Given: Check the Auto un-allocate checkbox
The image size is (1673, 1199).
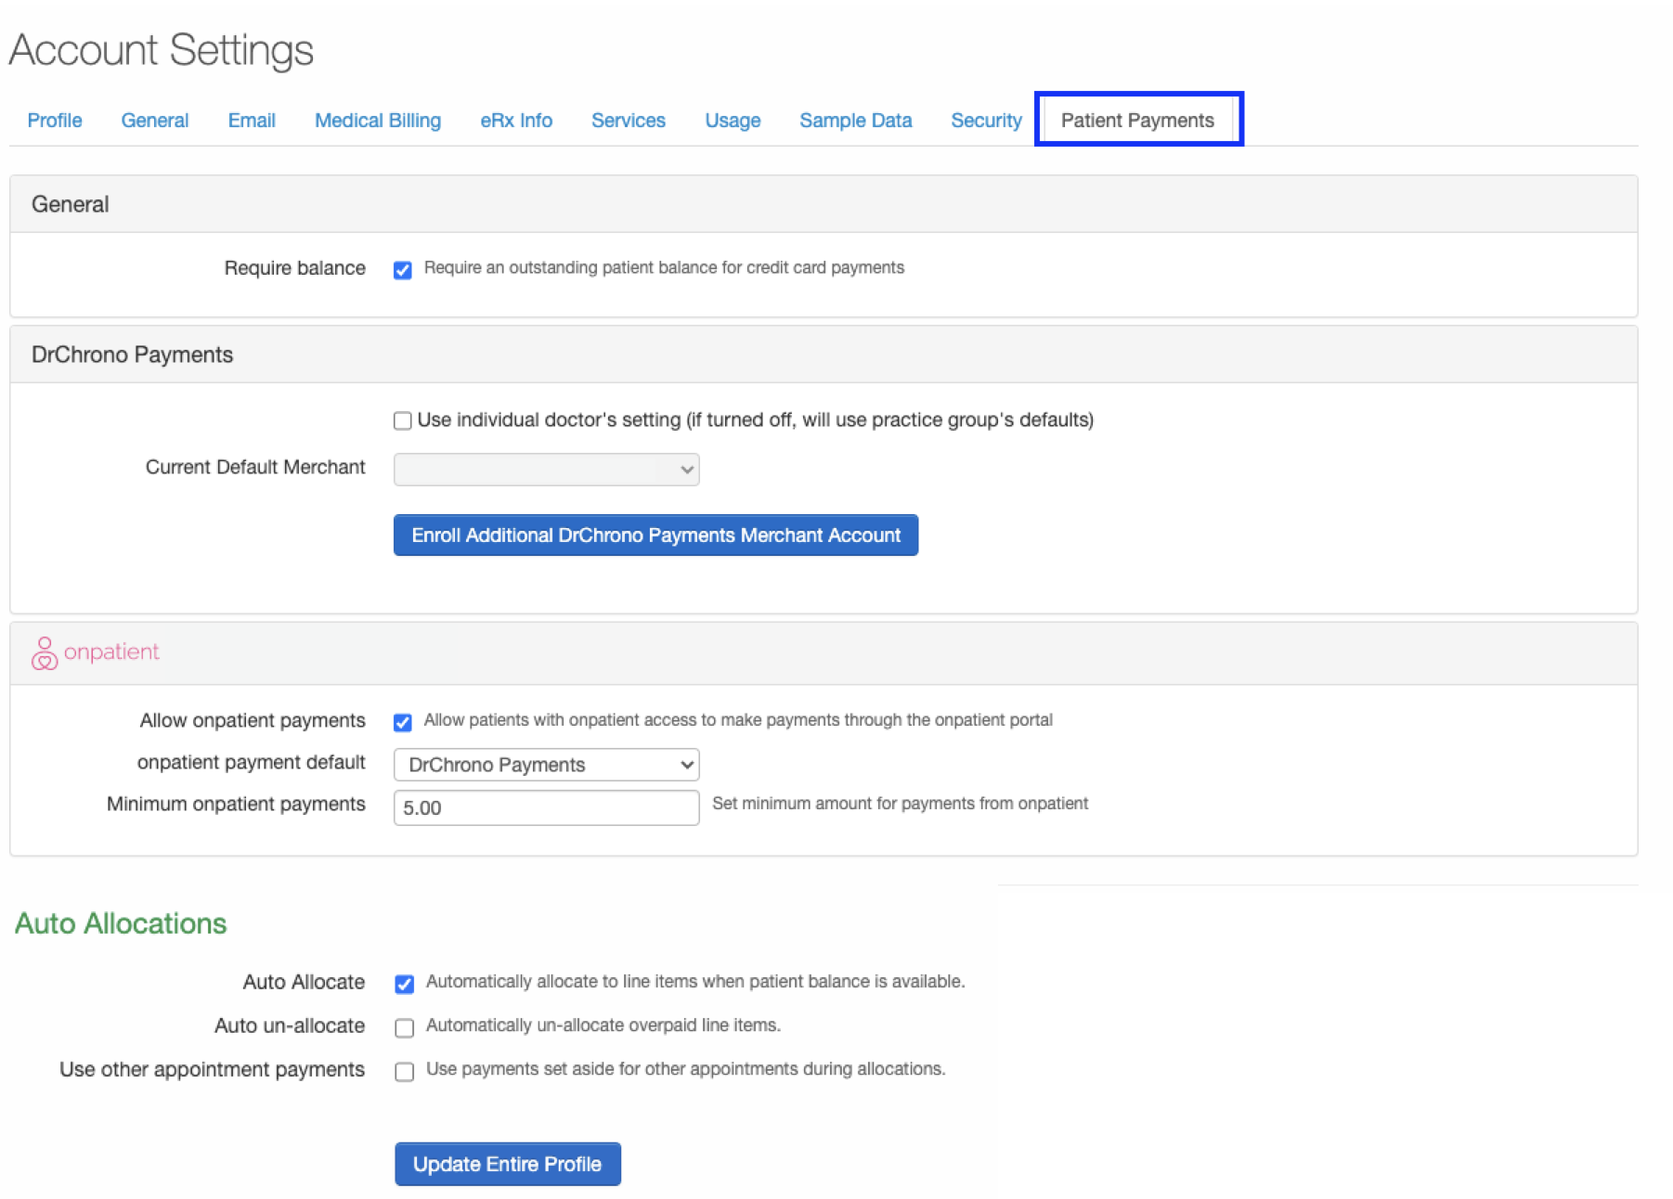Looking at the screenshot, I should pyautogui.click(x=404, y=1027).
